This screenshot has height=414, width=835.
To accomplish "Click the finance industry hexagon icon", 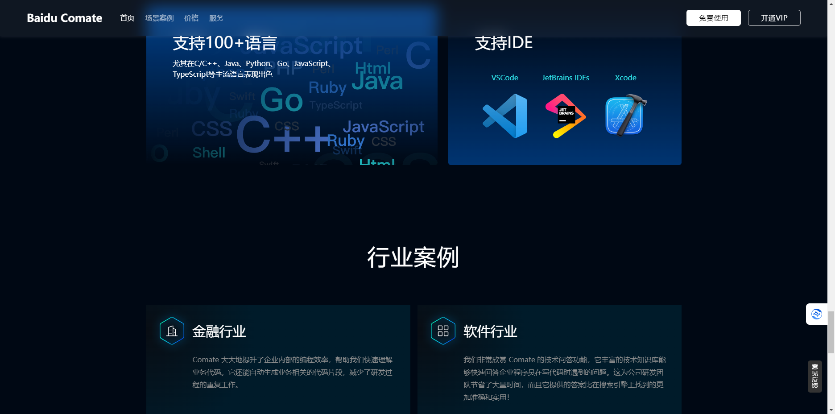I will click(x=172, y=331).
